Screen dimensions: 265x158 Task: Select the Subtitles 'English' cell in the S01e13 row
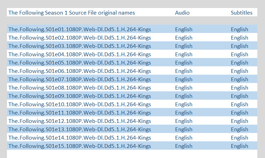coord(240,130)
